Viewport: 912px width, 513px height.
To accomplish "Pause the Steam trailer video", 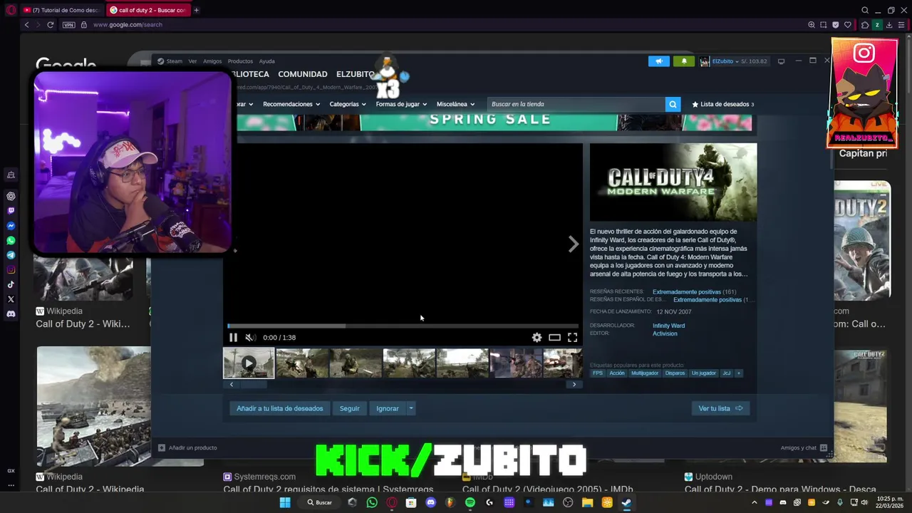I will tap(233, 338).
